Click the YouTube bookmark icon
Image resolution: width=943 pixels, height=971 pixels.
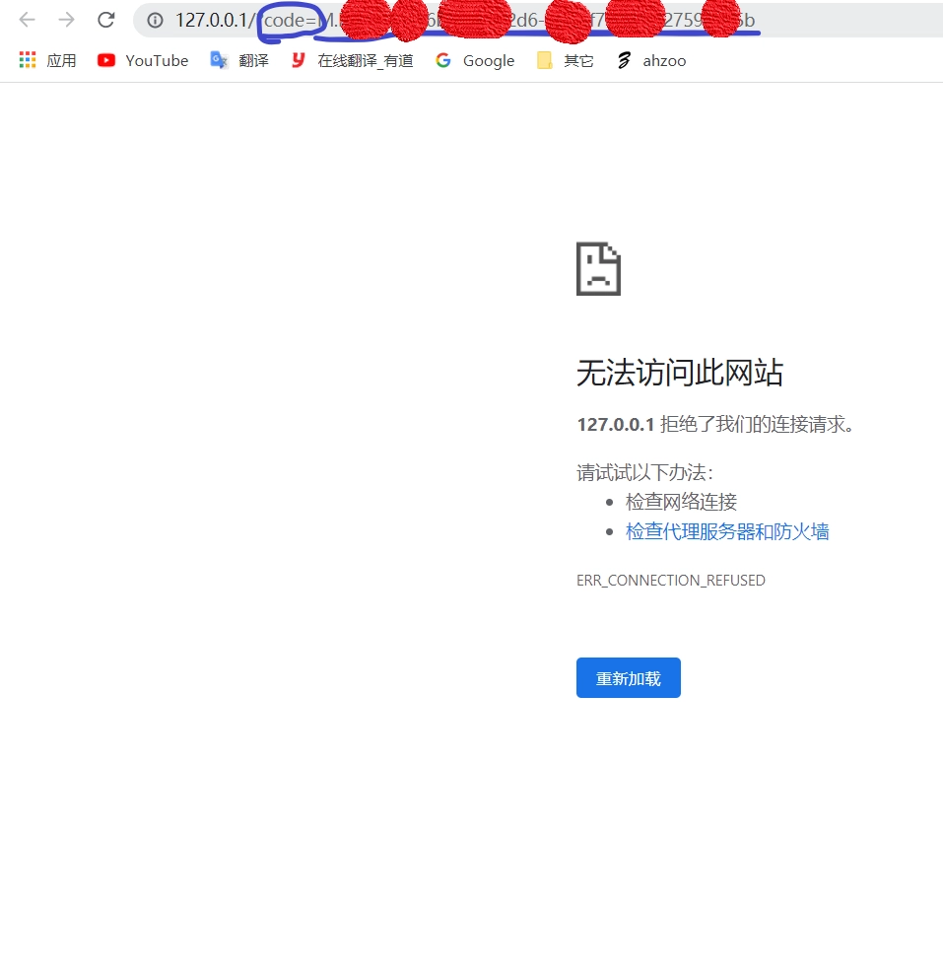coord(104,60)
